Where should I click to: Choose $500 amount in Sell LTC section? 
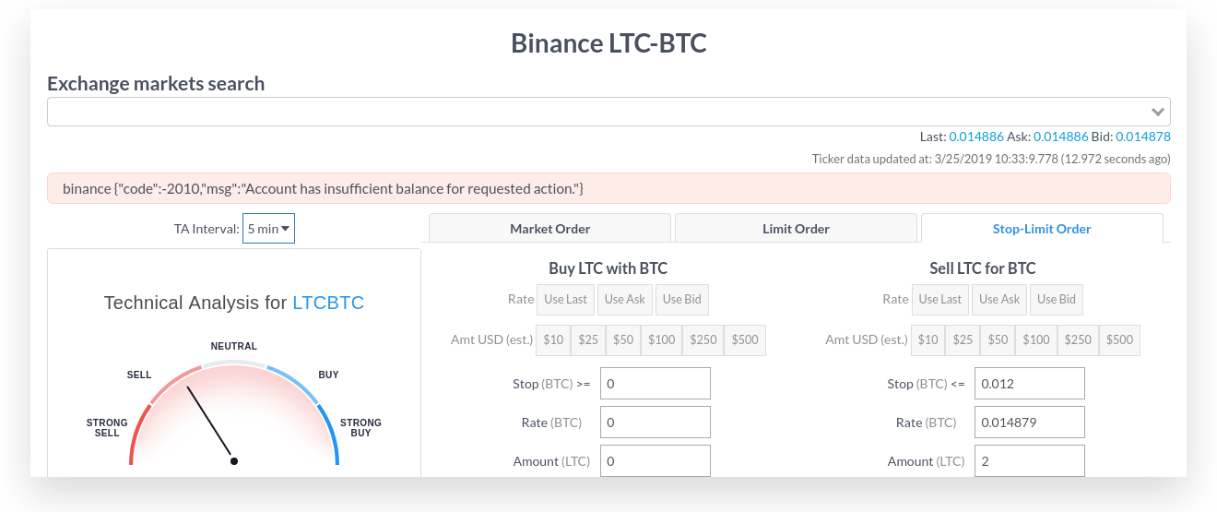tap(1119, 339)
